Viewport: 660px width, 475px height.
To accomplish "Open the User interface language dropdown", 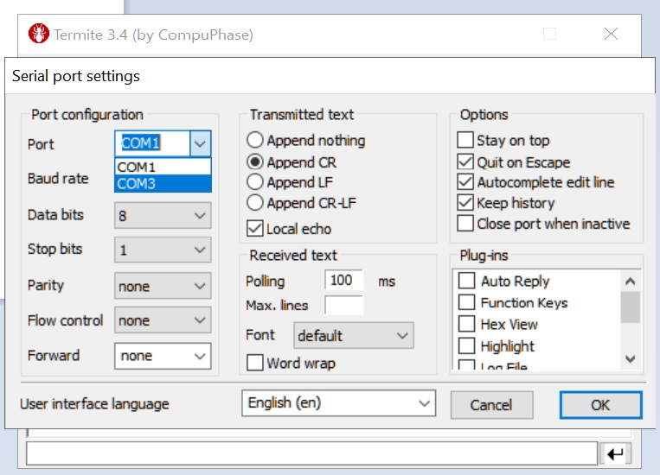I will (338, 403).
